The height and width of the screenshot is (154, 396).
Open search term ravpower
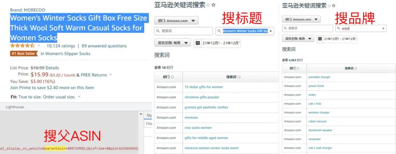pyautogui.click(x=315, y=139)
